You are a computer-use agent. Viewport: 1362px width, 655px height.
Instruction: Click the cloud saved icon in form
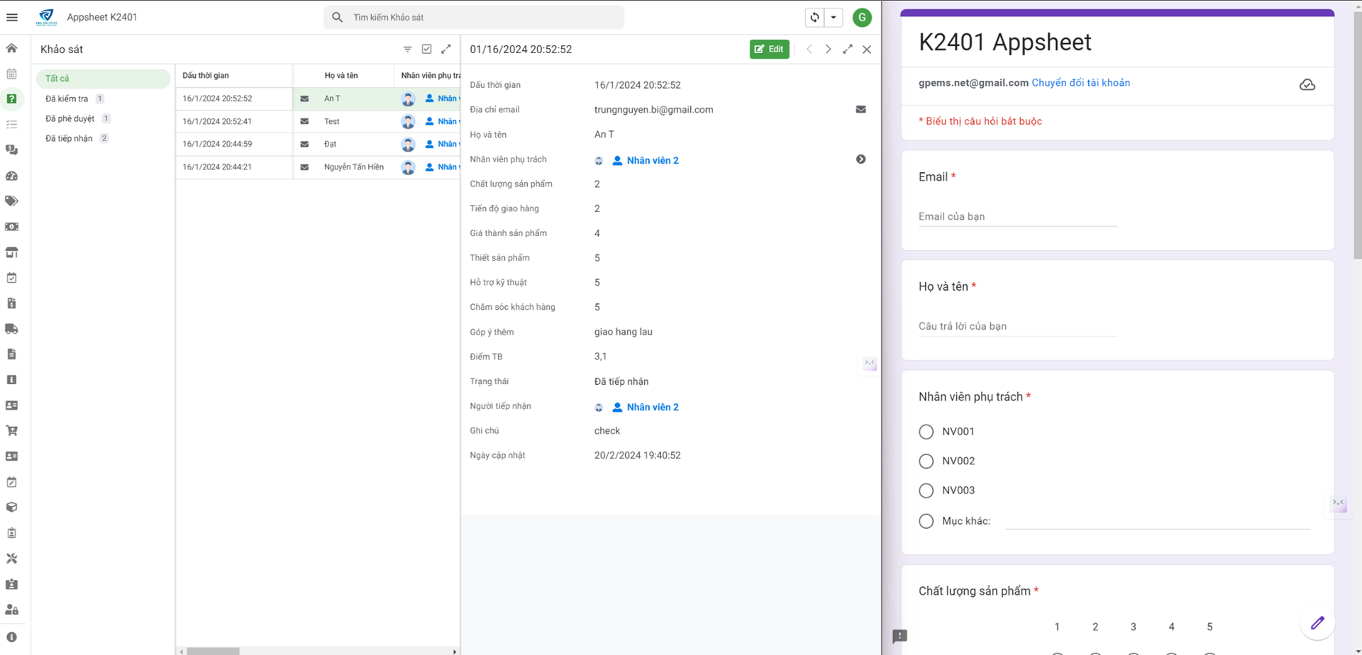(x=1307, y=85)
